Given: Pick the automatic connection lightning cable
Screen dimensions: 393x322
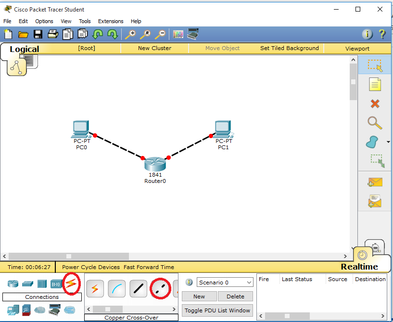Looking at the screenshot, I should click(95, 289).
